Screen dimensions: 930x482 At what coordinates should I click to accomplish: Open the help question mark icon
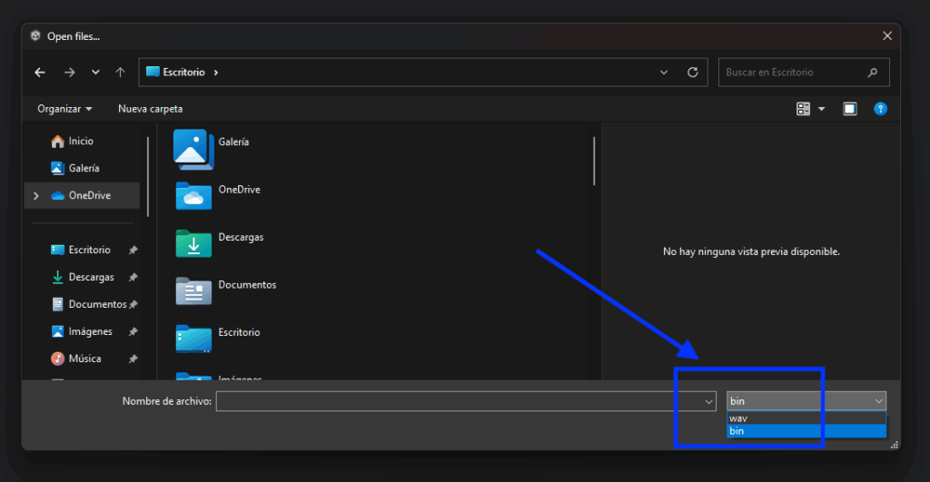pos(879,109)
